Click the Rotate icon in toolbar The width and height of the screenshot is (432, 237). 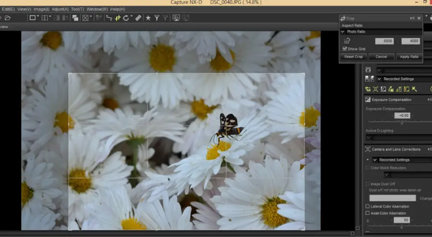126,18
